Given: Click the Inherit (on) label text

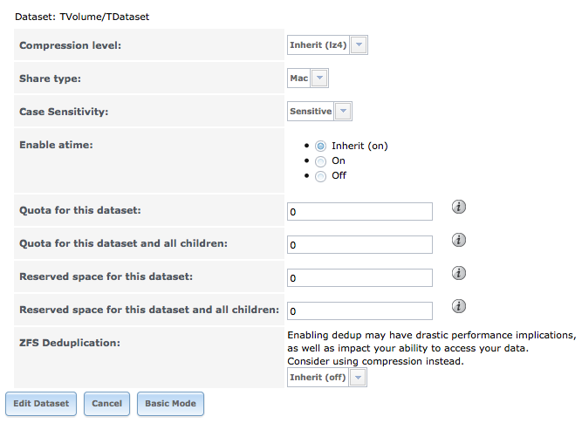Looking at the screenshot, I should point(359,146).
